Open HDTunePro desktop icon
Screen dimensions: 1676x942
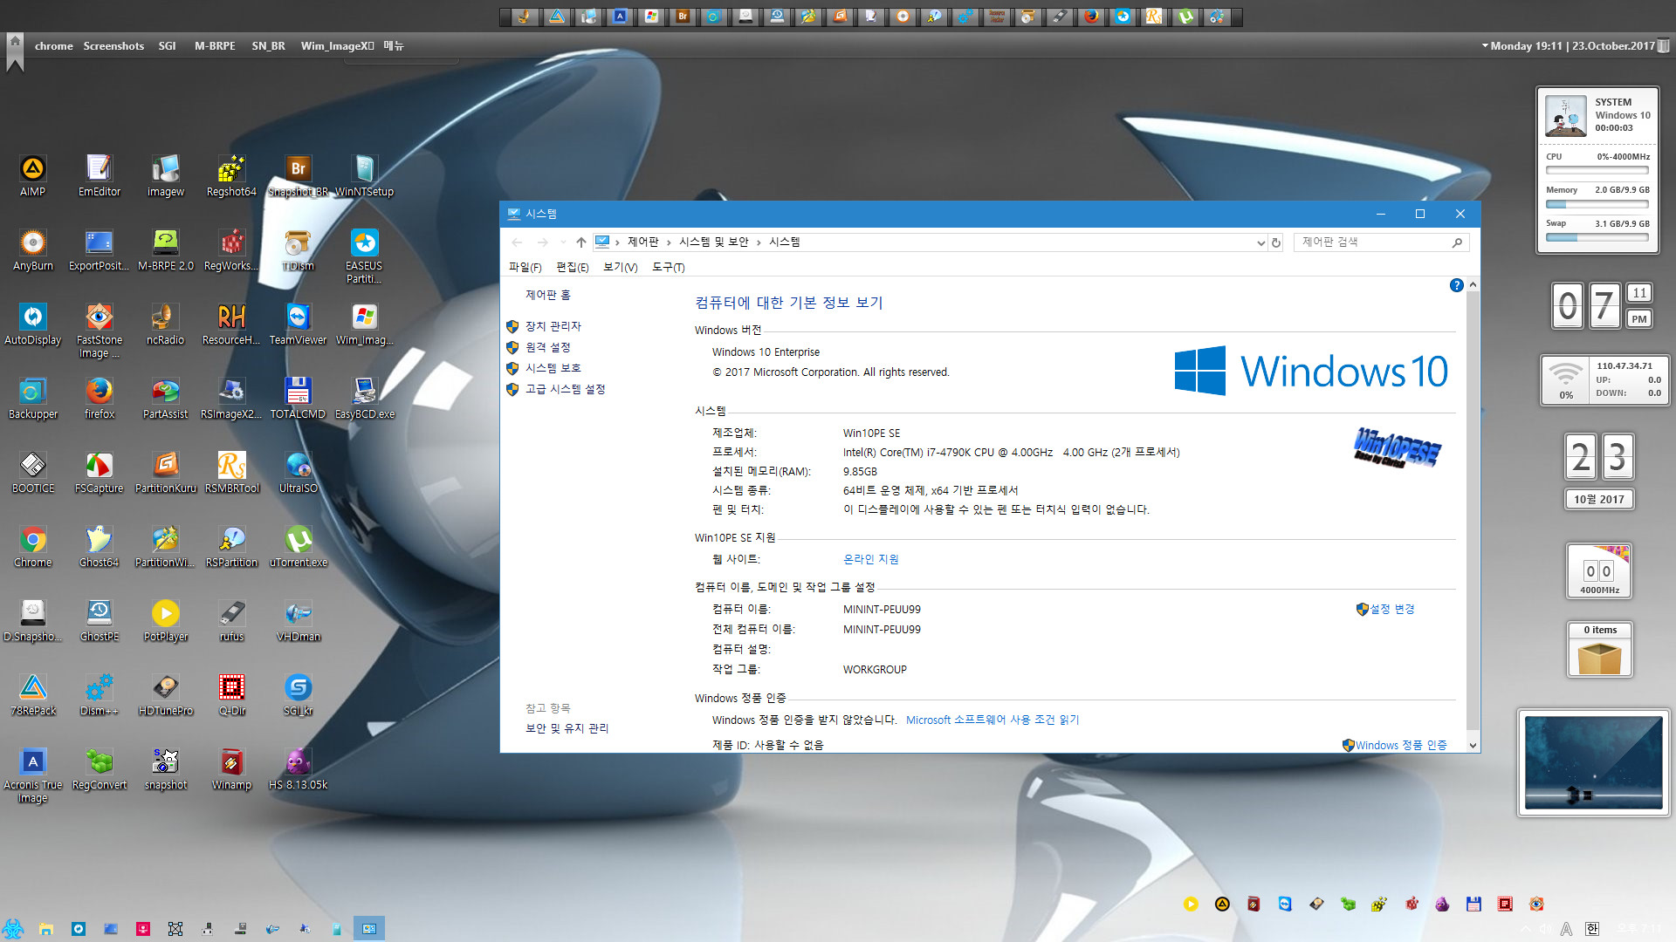pos(166,693)
